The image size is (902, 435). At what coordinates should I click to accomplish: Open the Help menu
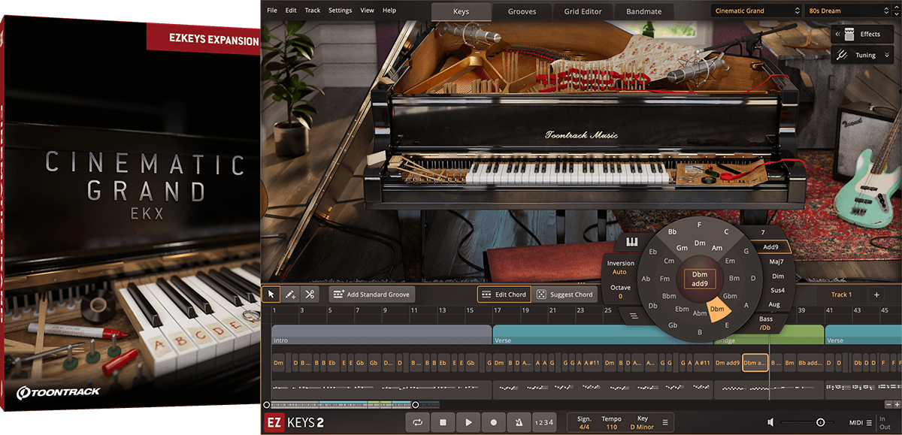pos(389,11)
